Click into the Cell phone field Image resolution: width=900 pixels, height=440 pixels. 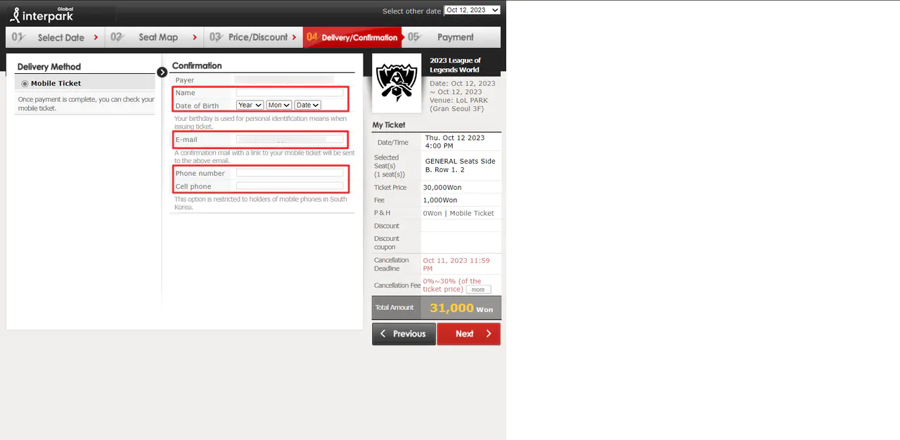point(290,186)
